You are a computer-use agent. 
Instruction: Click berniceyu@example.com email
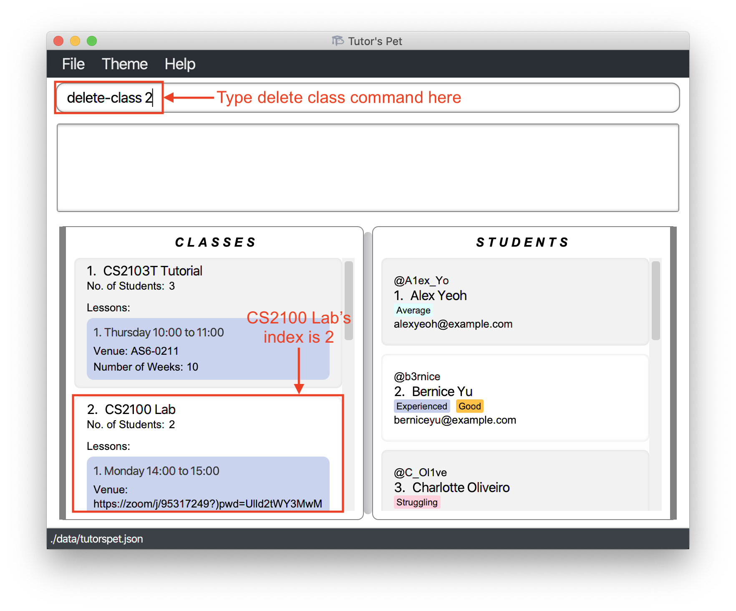(455, 420)
